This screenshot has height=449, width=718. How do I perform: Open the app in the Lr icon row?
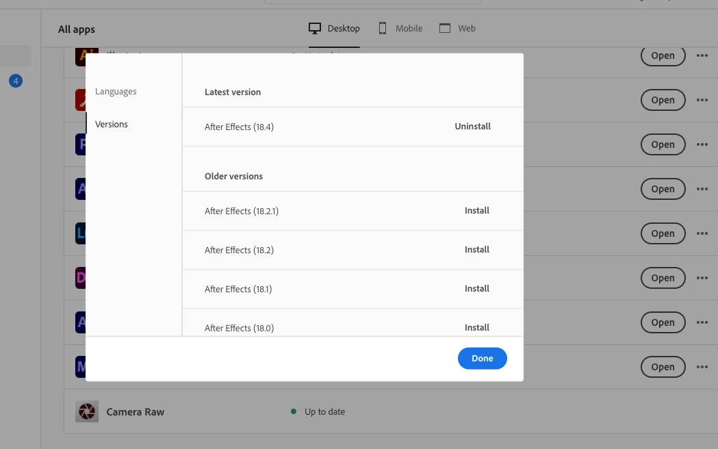[x=663, y=233]
